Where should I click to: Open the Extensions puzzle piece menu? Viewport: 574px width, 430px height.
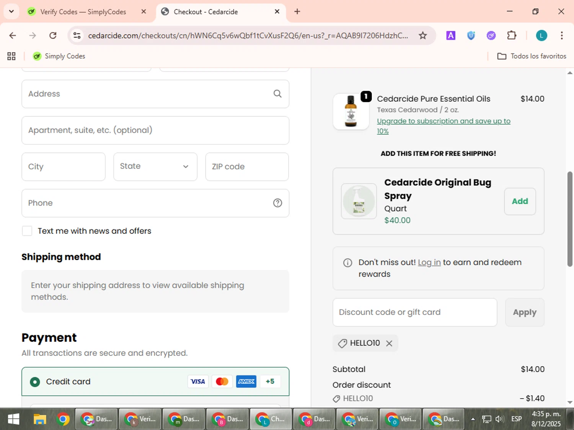click(x=512, y=36)
